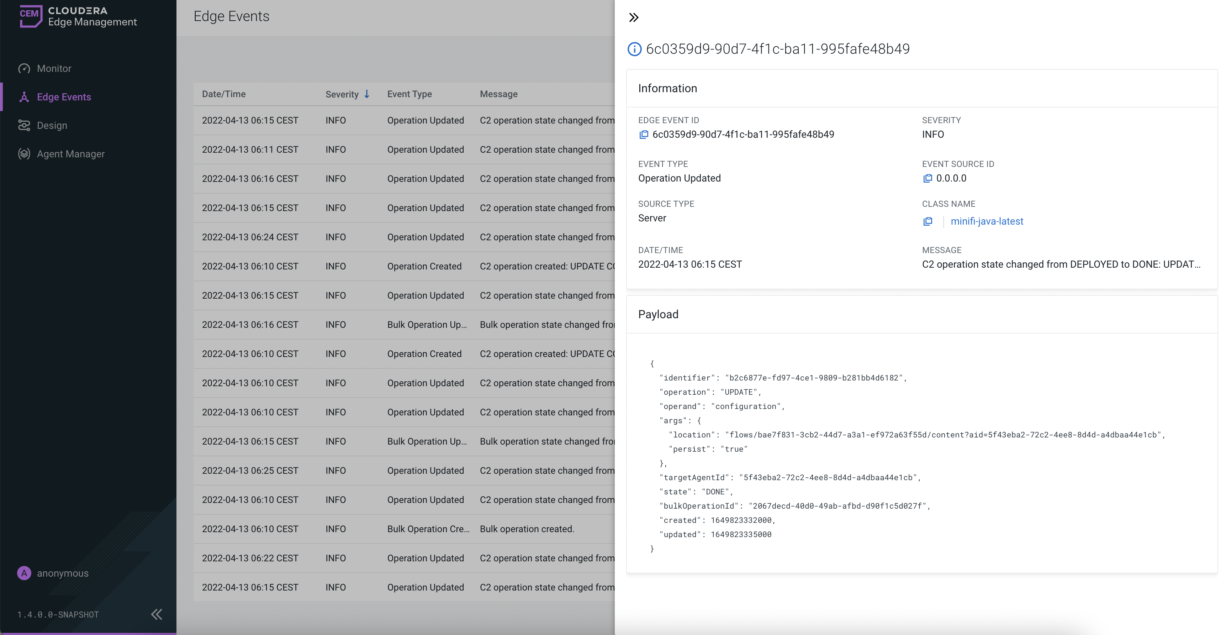Sort table by Event Type column
Image resolution: width=1226 pixels, height=635 pixels.
click(x=409, y=94)
